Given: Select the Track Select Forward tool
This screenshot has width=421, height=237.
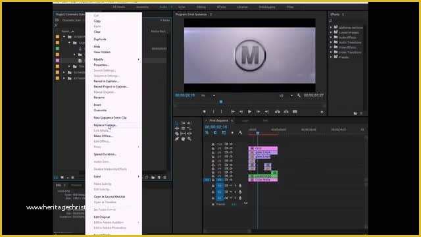Looking at the screenshot, I should click(x=183, y=123).
